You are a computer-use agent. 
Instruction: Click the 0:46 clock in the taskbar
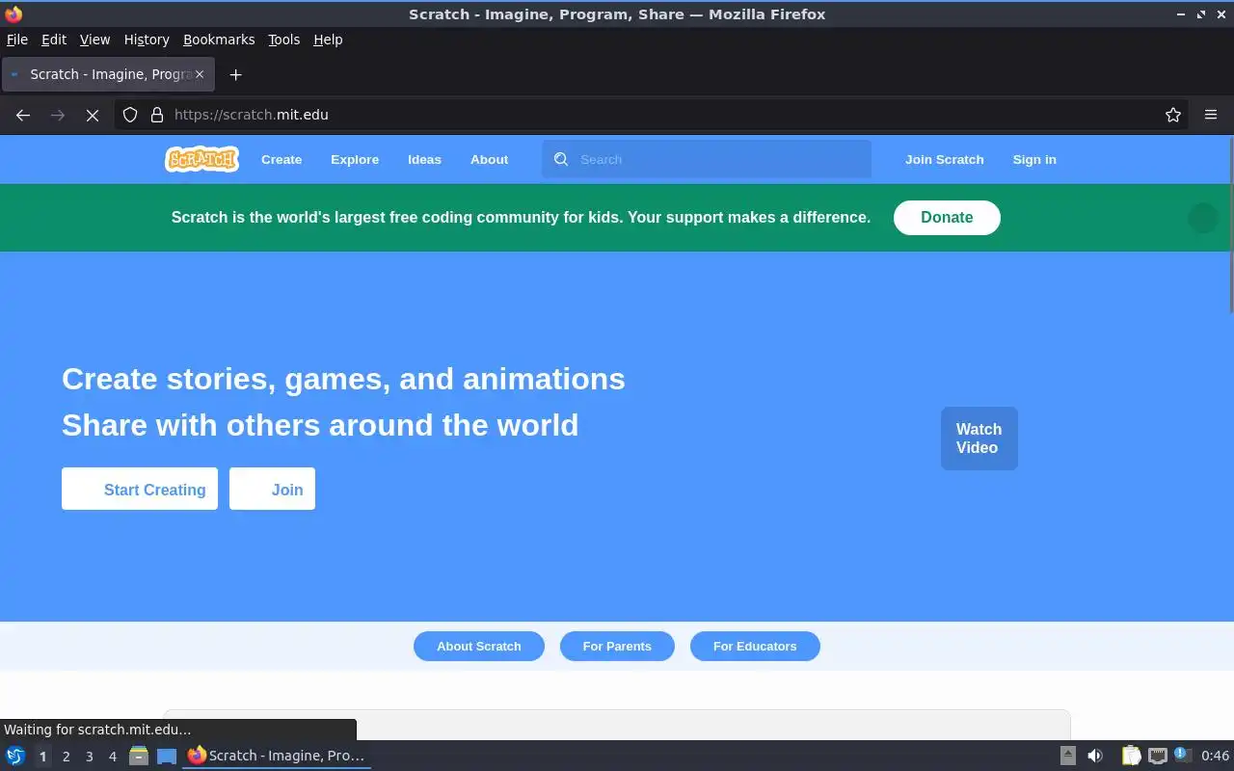(x=1216, y=756)
